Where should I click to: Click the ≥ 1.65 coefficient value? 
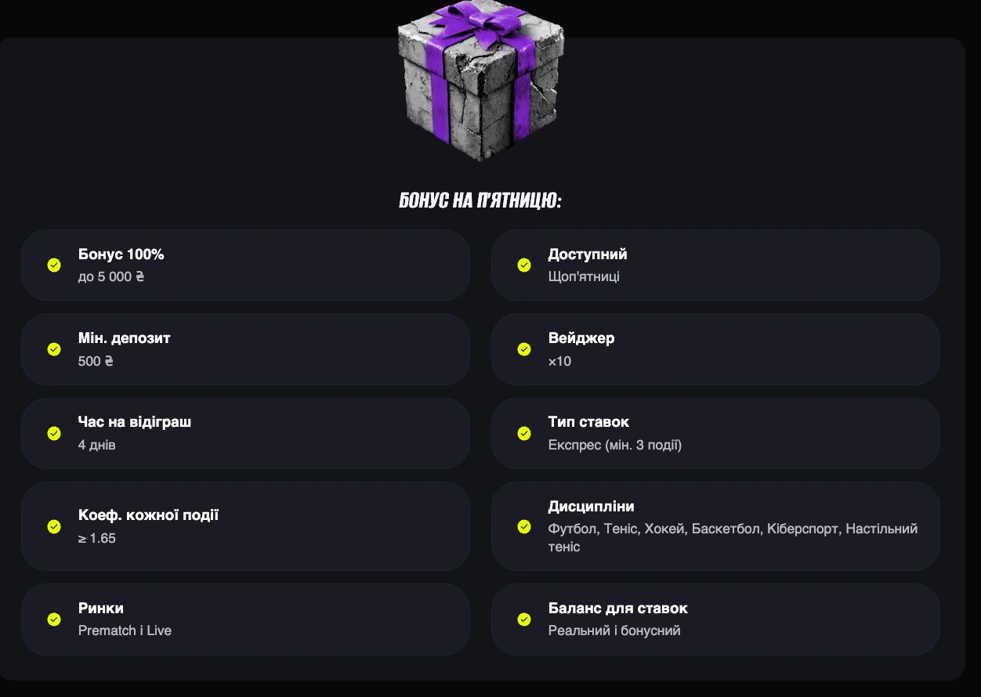point(97,538)
